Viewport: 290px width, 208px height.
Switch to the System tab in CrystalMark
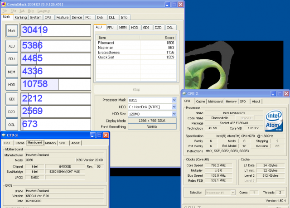coord(36,17)
